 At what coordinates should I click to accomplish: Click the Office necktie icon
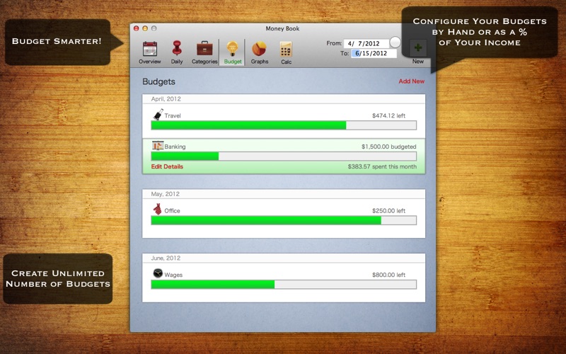coord(157,209)
